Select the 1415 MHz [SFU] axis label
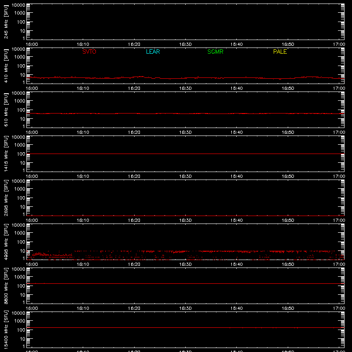 (6, 154)
